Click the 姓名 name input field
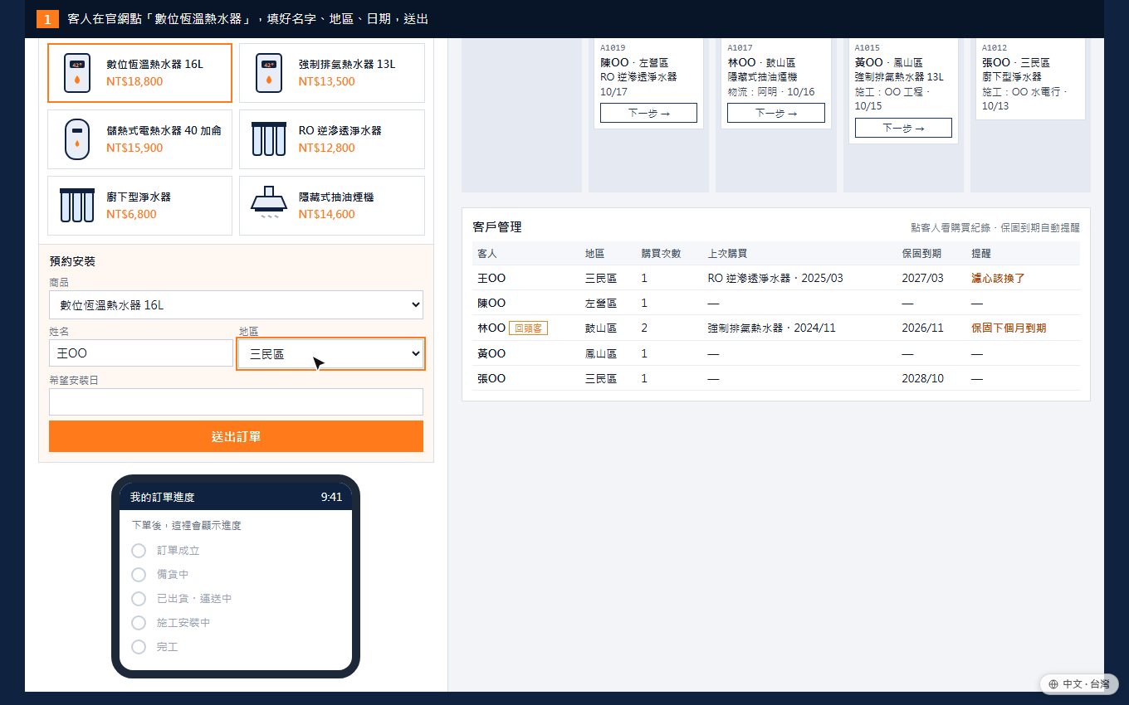 tap(141, 353)
